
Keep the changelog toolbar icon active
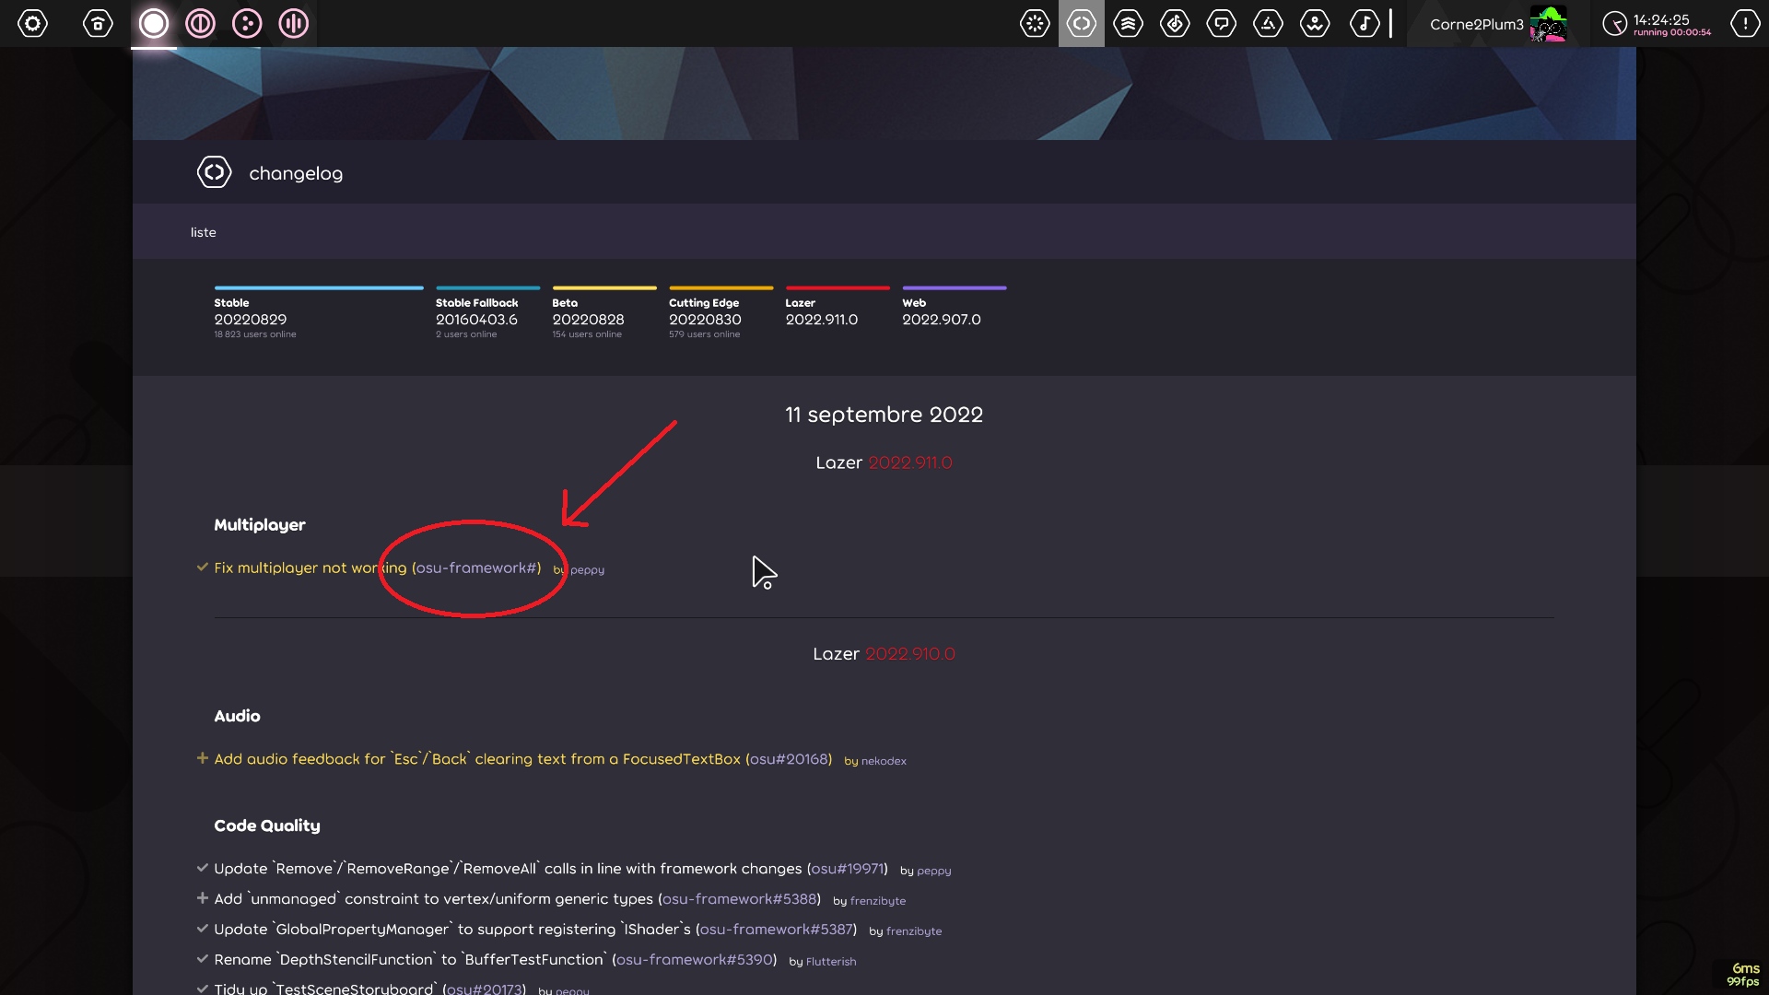[1082, 23]
